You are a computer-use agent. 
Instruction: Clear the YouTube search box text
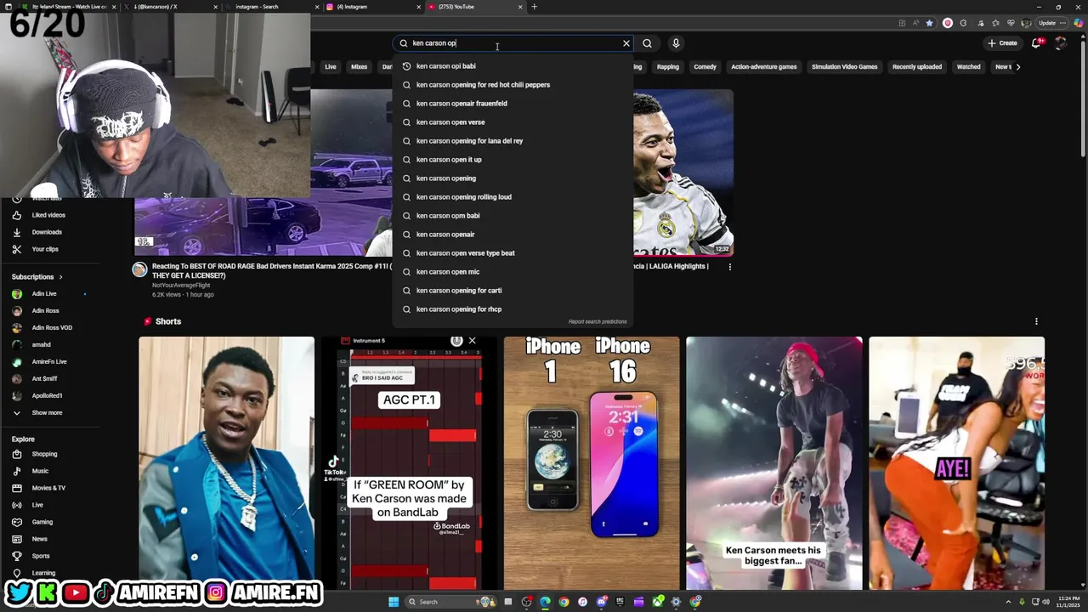[x=626, y=43]
